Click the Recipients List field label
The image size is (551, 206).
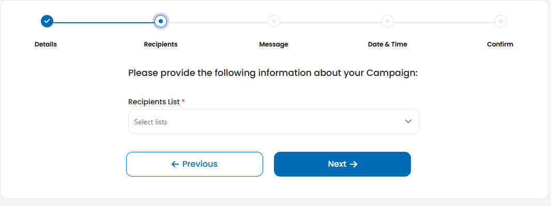(x=154, y=102)
